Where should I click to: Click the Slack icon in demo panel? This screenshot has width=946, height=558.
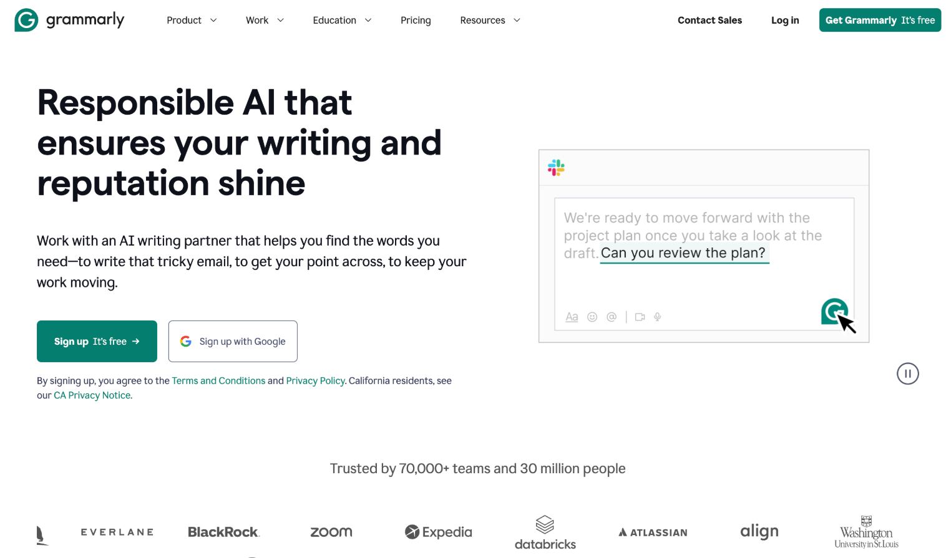(x=556, y=168)
